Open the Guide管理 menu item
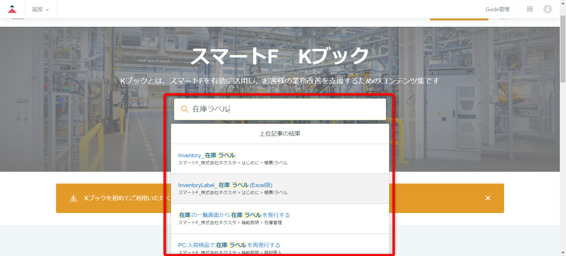This screenshot has width=566, height=256. 497,9
